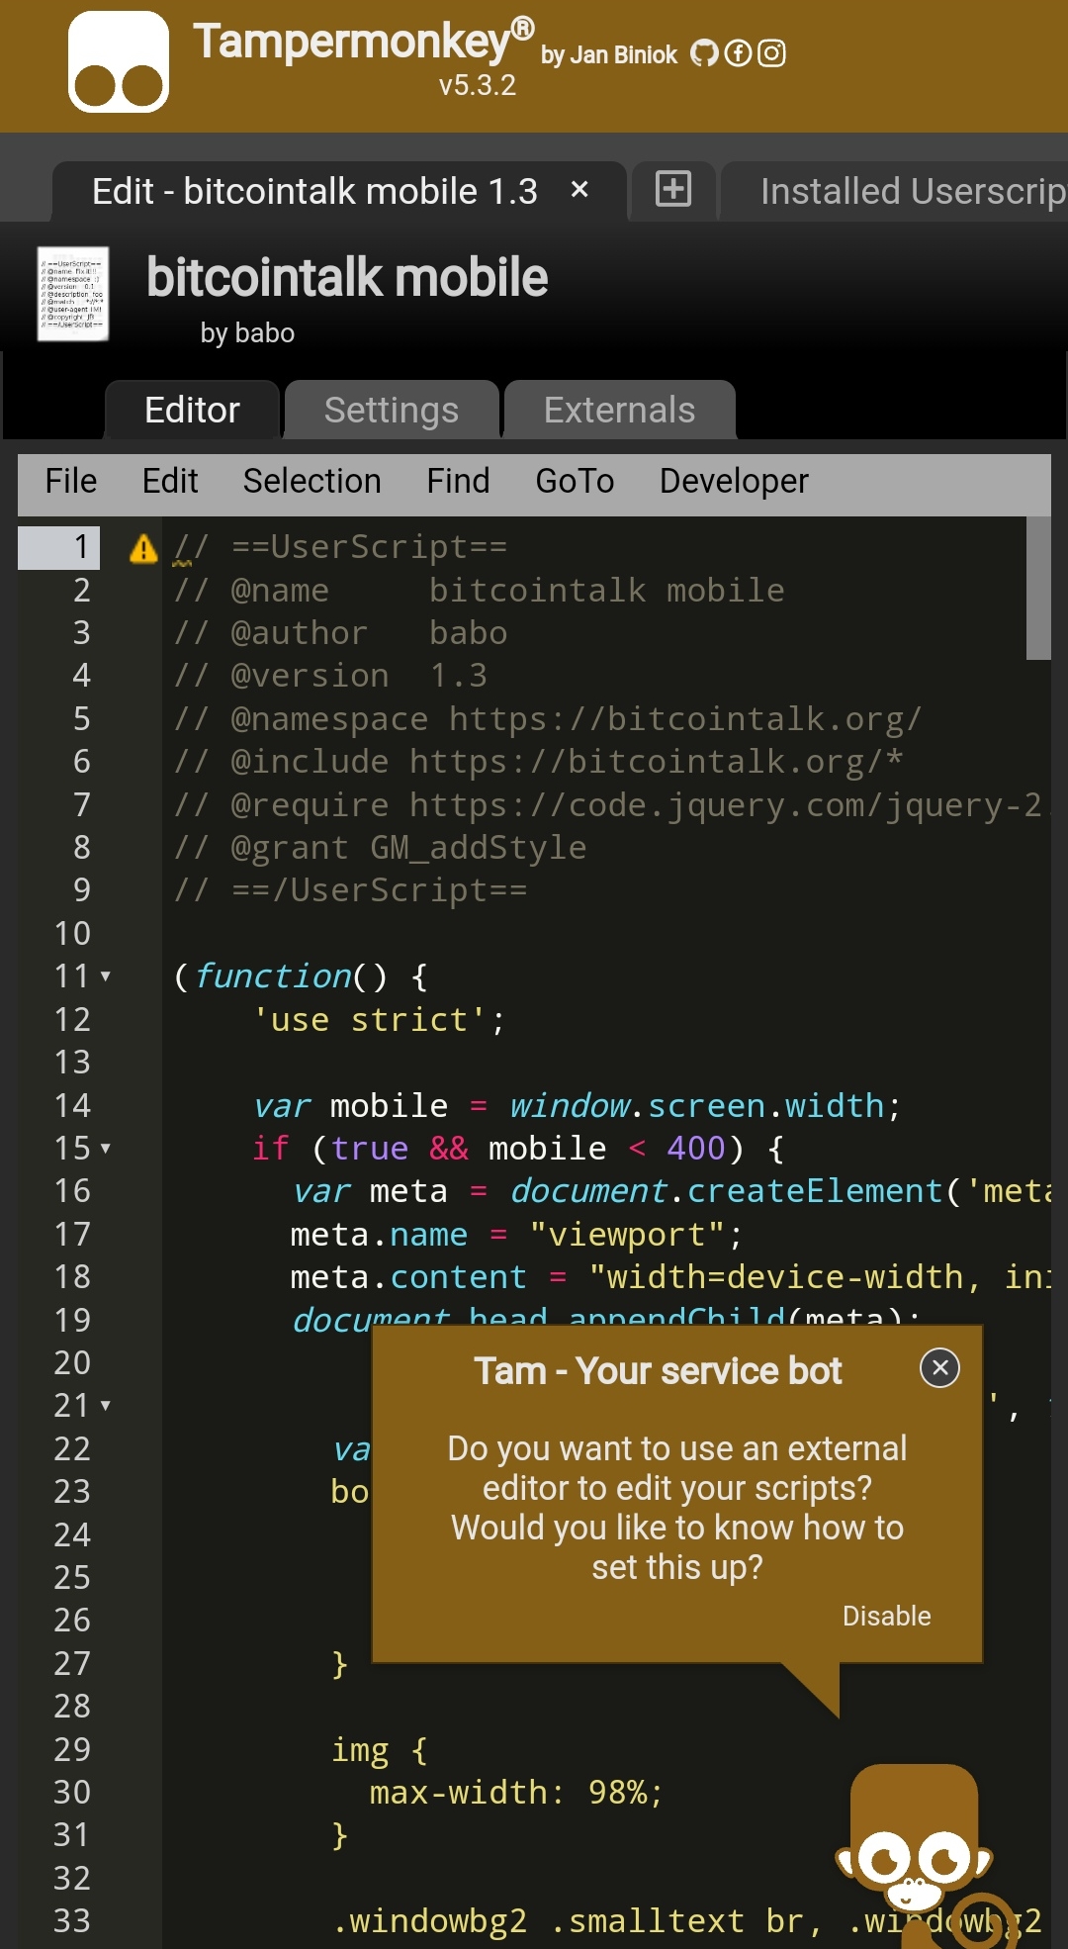Switch to the Editor tab
This screenshot has width=1068, height=1949.
192,410
